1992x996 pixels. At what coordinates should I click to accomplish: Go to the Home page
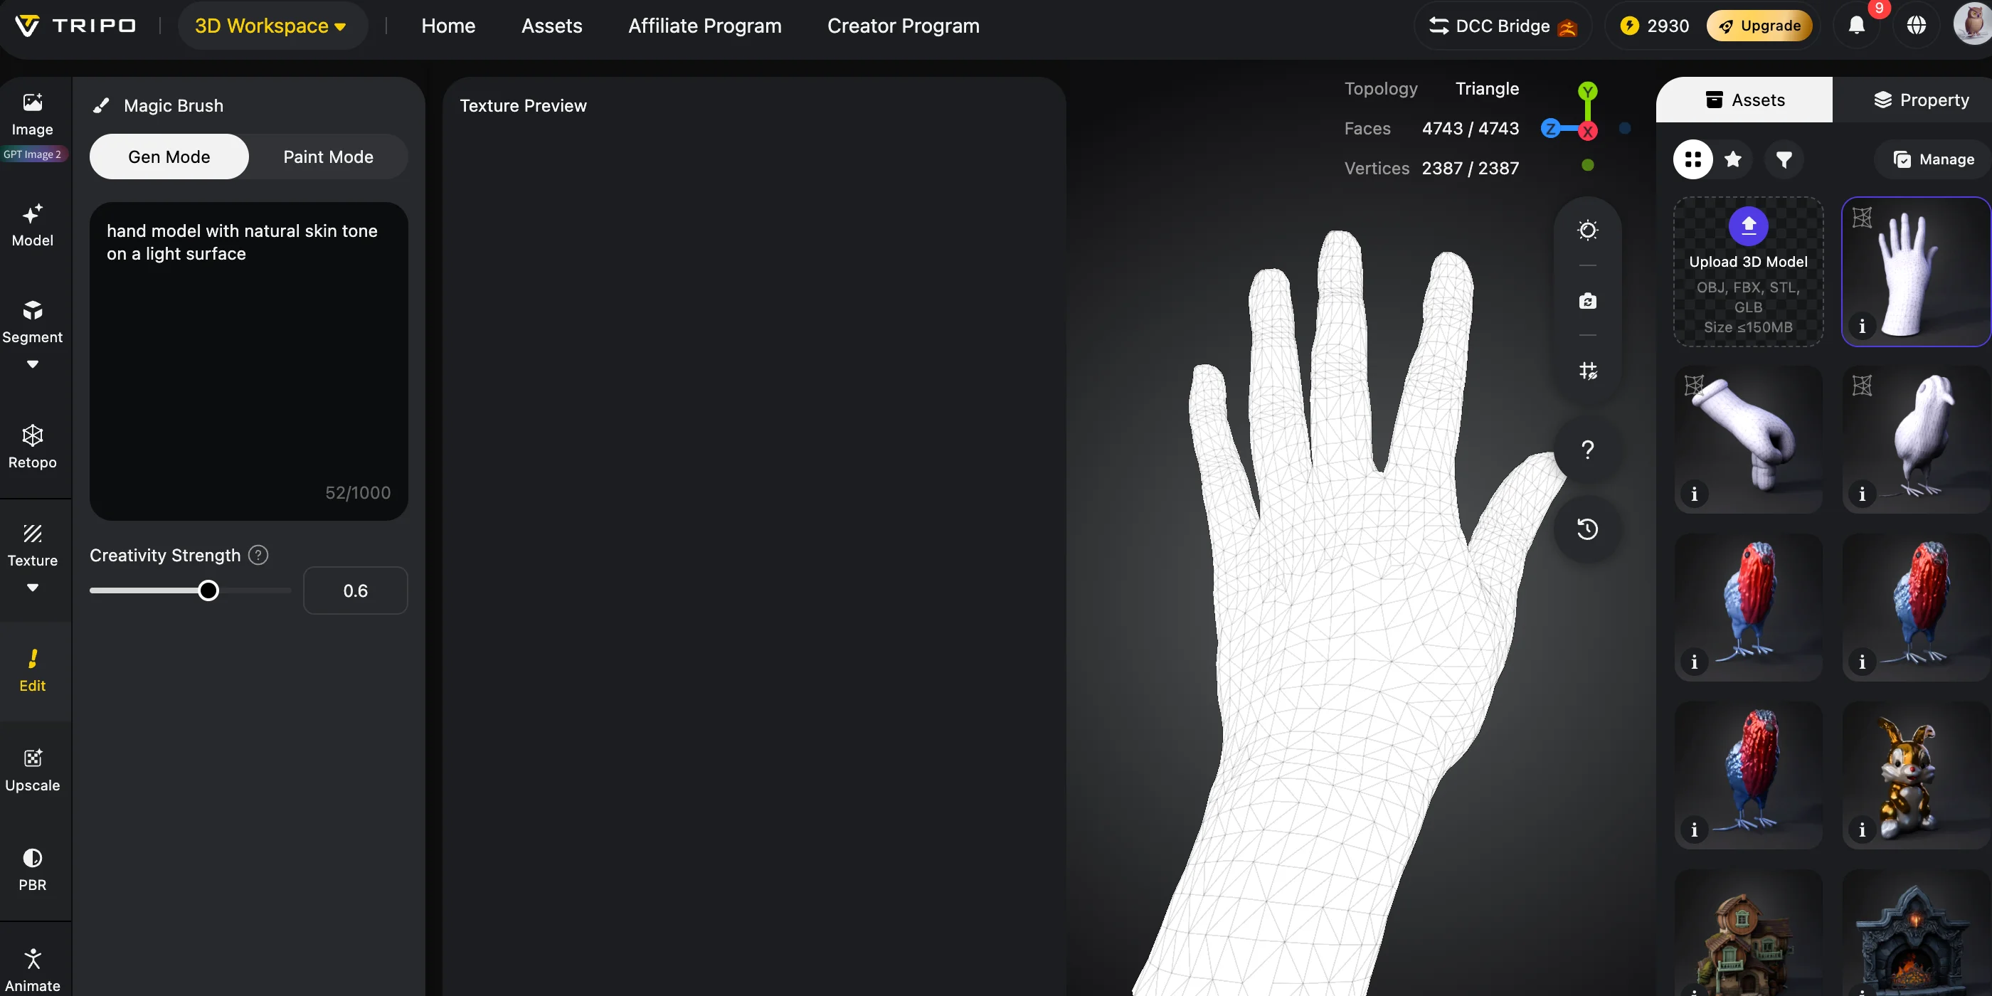448,26
